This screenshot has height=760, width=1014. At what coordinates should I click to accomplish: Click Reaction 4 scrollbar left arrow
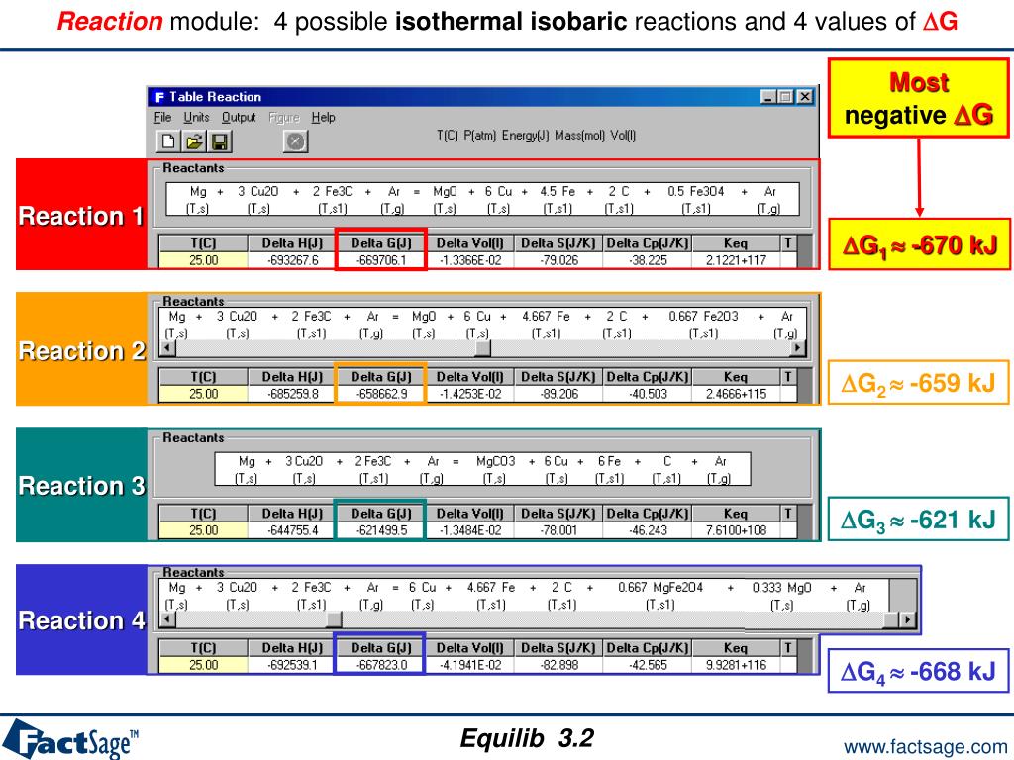[167, 619]
